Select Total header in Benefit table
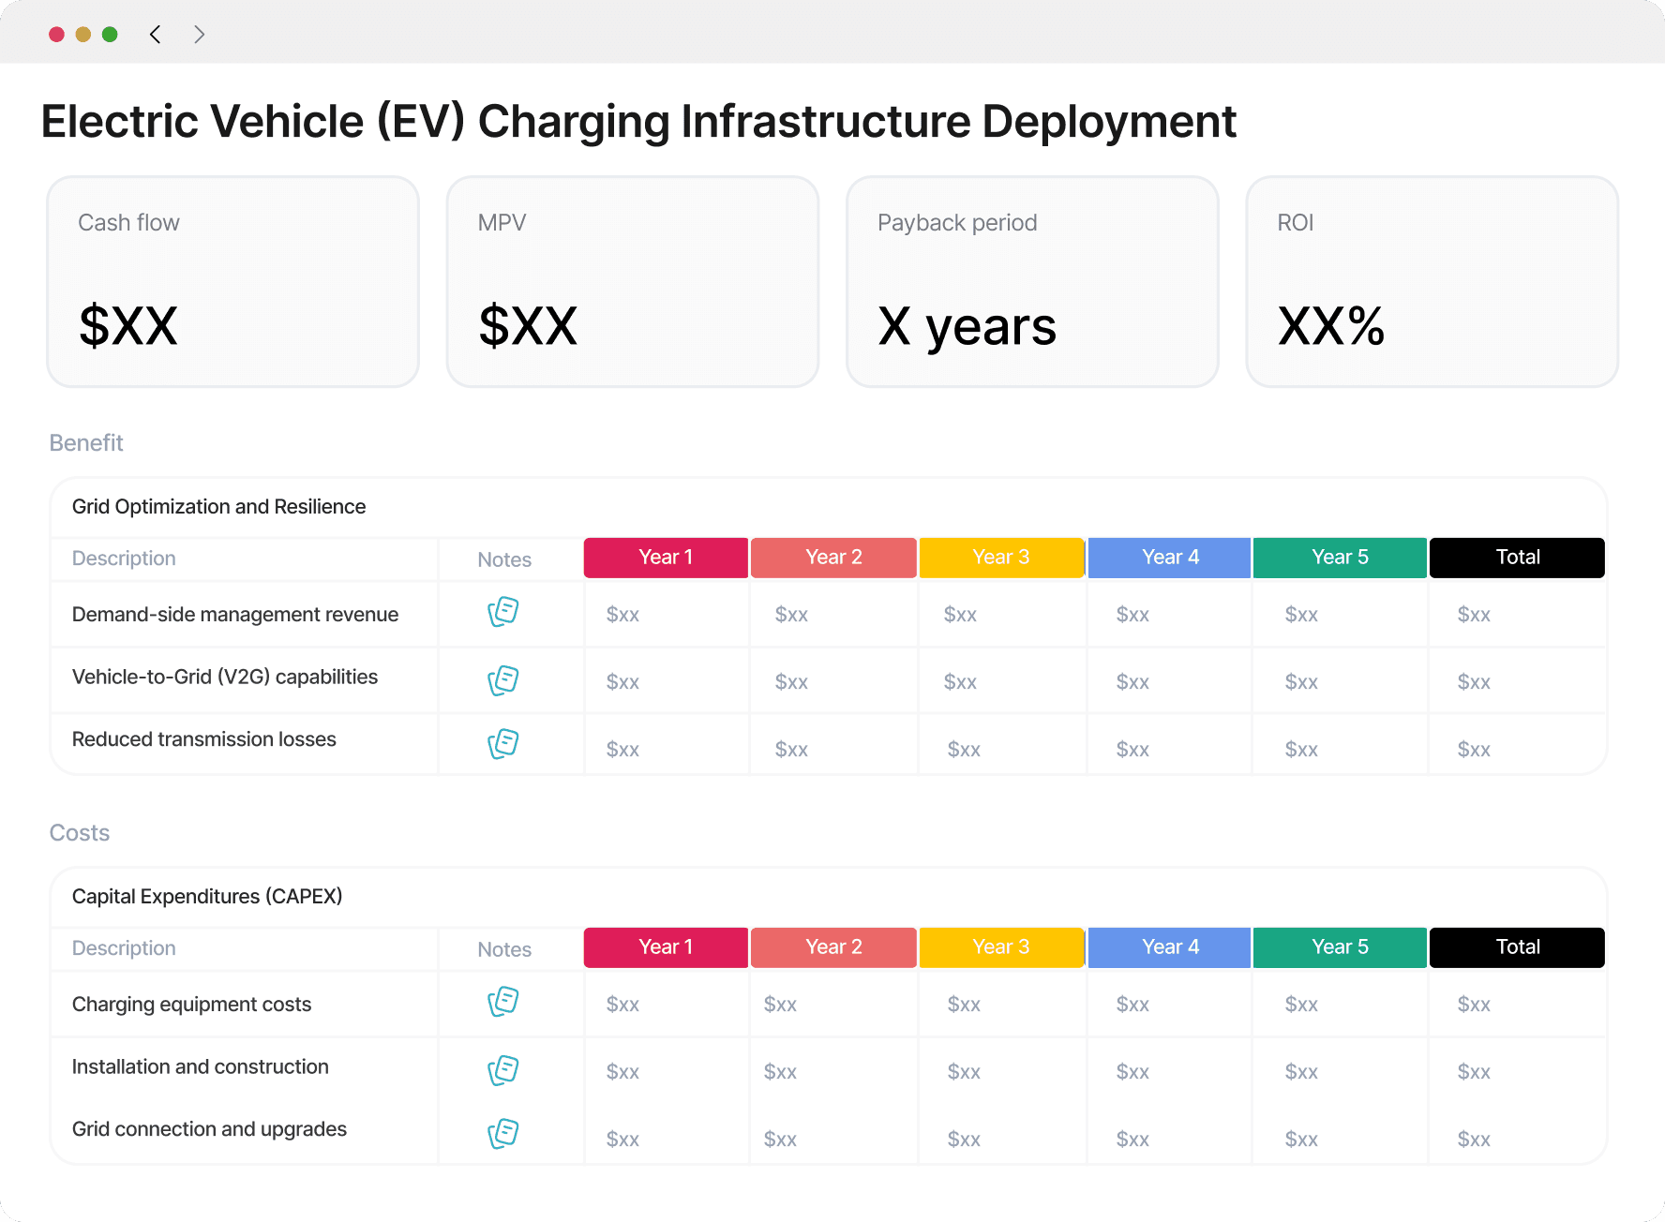The image size is (1665, 1222). click(x=1517, y=558)
